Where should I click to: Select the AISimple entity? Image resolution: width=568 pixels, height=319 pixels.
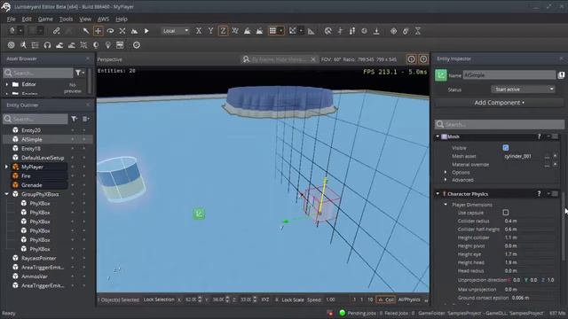click(x=32, y=139)
